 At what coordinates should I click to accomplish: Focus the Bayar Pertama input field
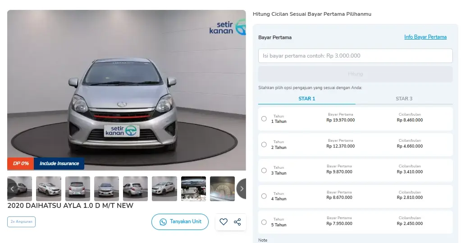coord(356,56)
